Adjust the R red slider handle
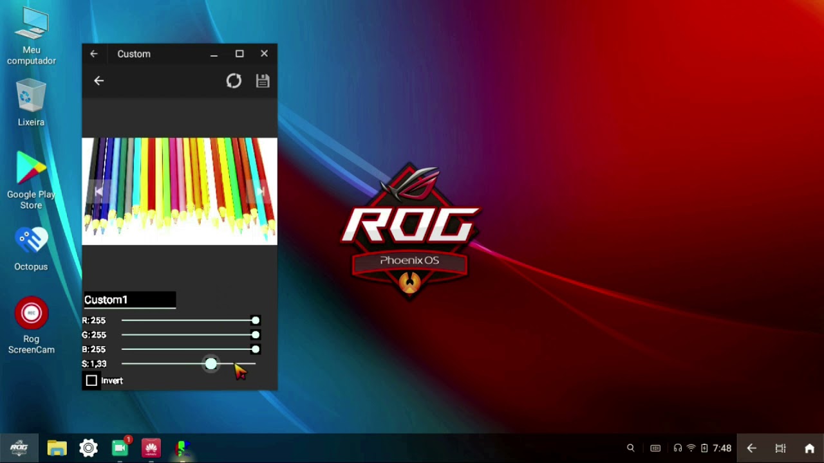The width and height of the screenshot is (824, 463). (256, 320)
